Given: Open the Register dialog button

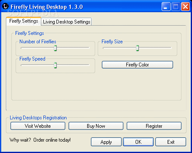Looking at the screenshot, I should (x=154, y=126).
